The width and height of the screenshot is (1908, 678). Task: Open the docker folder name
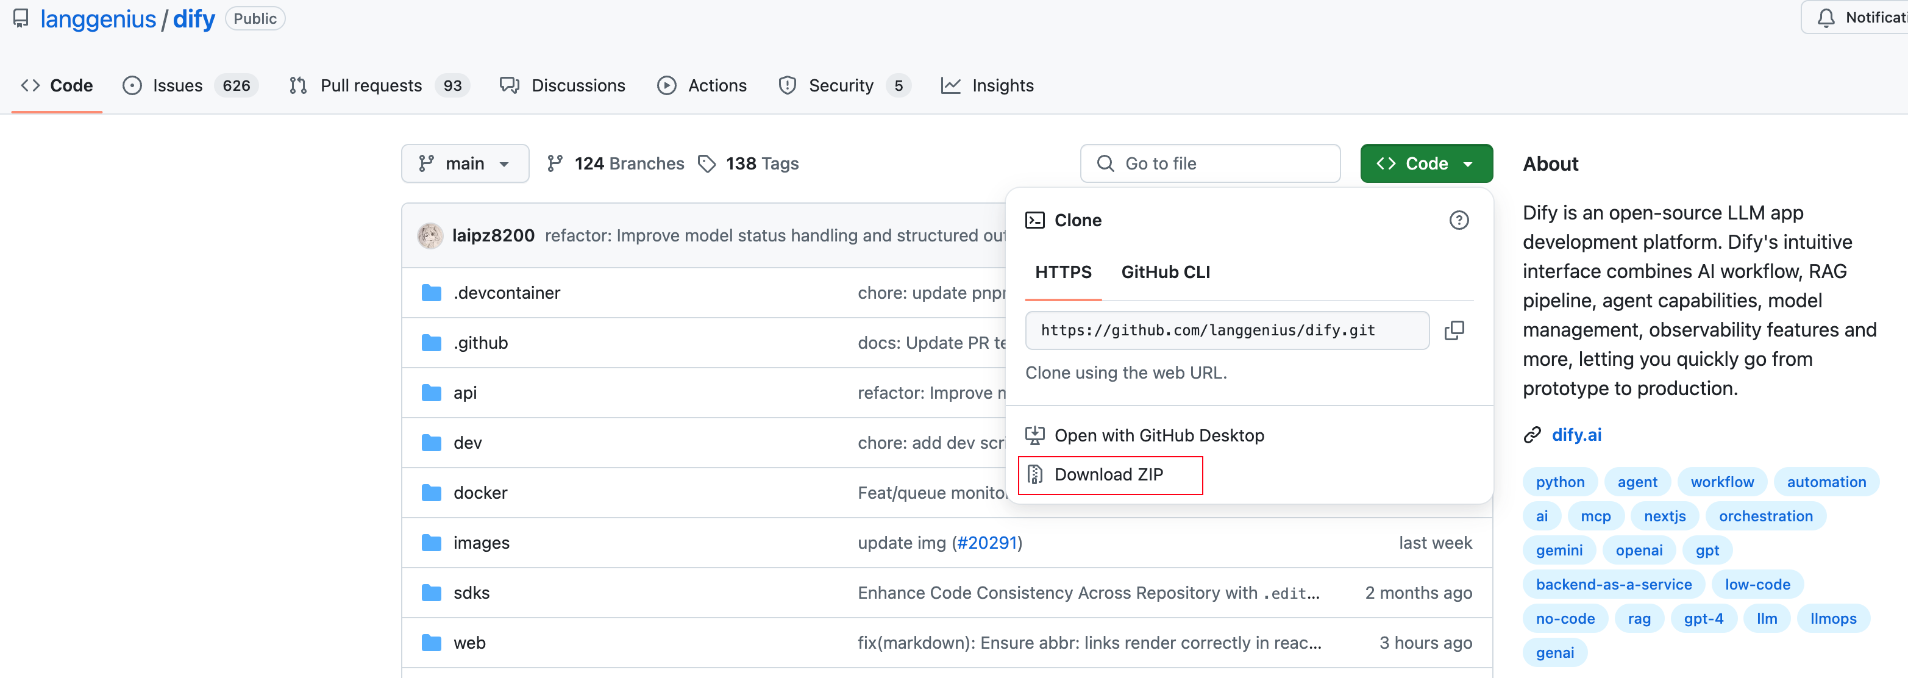tap(481, 493)
